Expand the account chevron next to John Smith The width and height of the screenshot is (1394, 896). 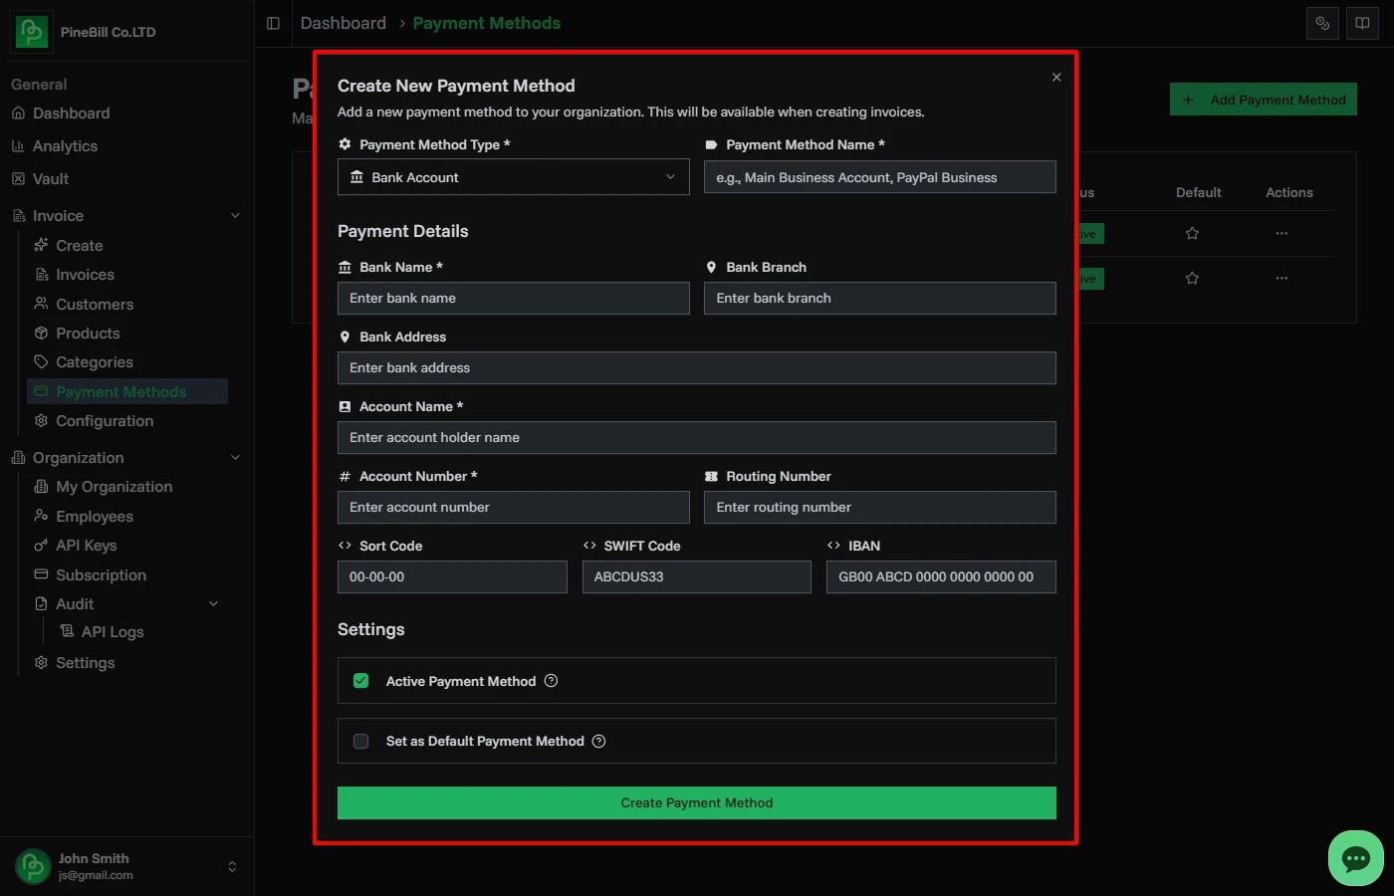tap(231, 865)
